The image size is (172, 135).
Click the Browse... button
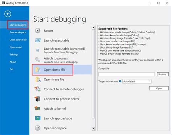(x=163, y=74)
